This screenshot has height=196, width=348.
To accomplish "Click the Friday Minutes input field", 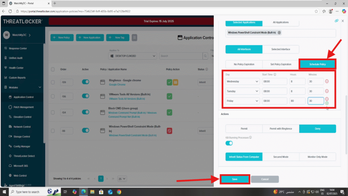I will (x=316, y=101).
